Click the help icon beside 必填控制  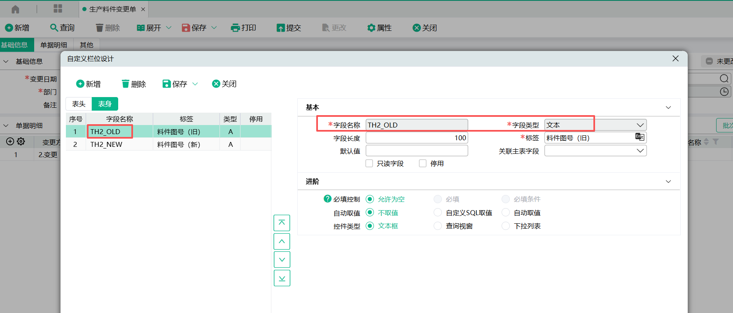[327, 199]
